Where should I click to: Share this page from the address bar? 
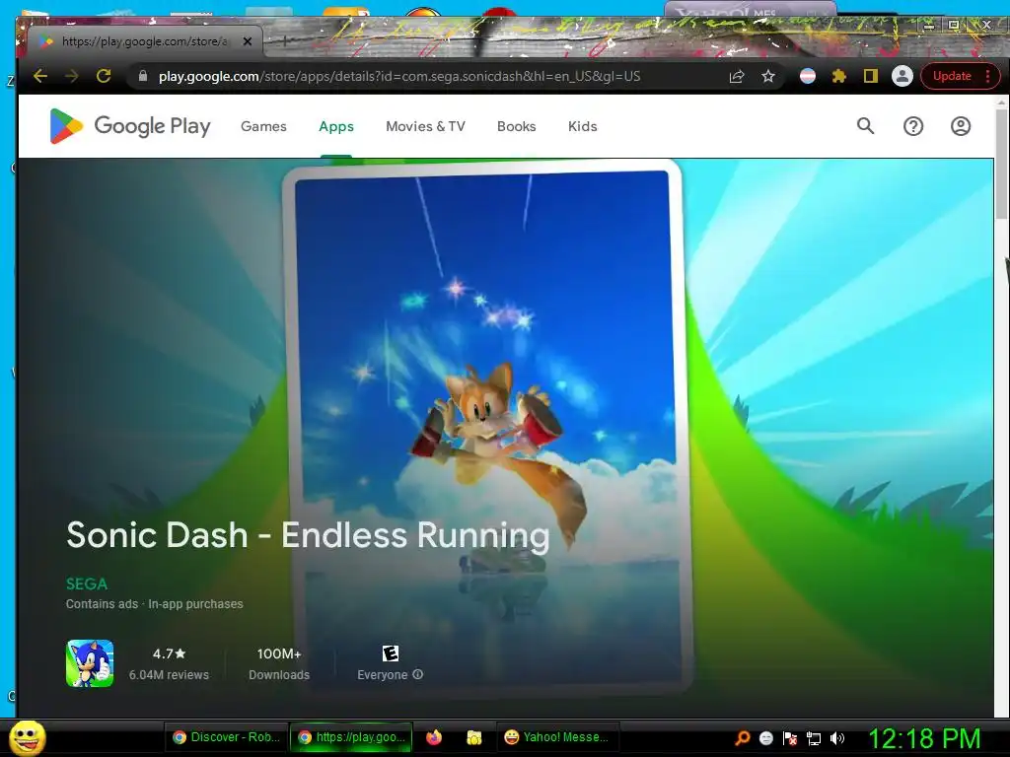[x=736, y=77]
